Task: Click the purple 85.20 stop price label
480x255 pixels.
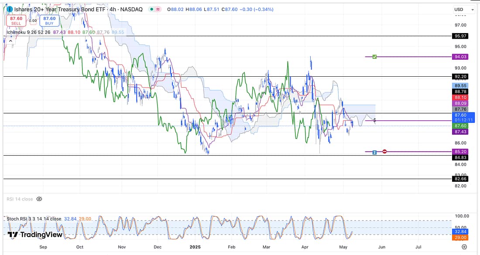Action: click(x=461, y=152)
